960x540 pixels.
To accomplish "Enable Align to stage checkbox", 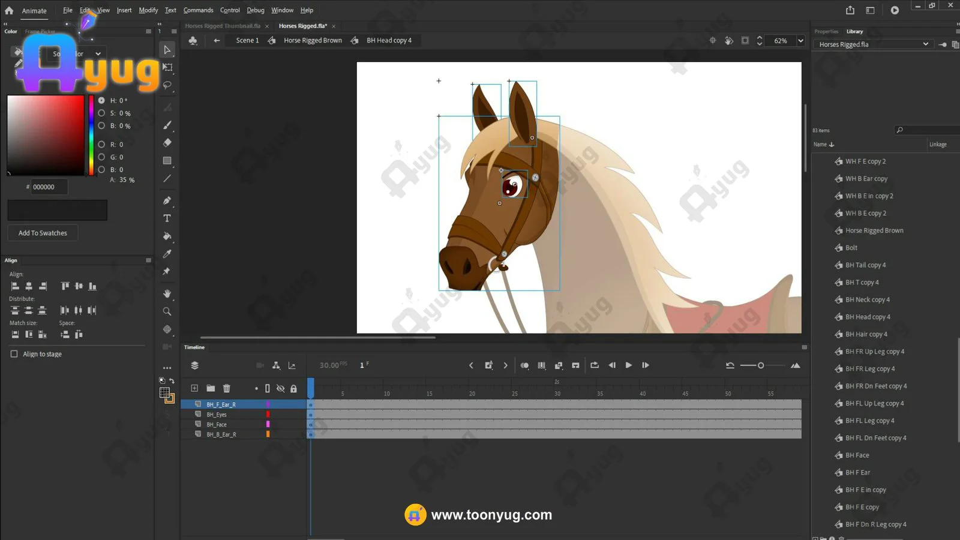I will coord(14,354).
